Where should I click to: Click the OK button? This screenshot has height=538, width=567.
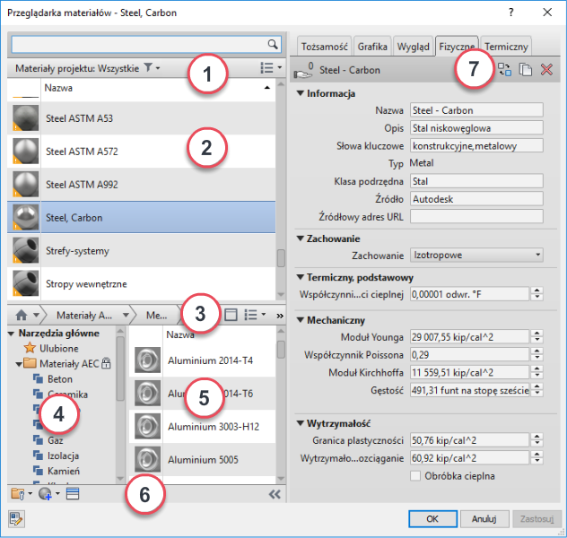point(432,519)
